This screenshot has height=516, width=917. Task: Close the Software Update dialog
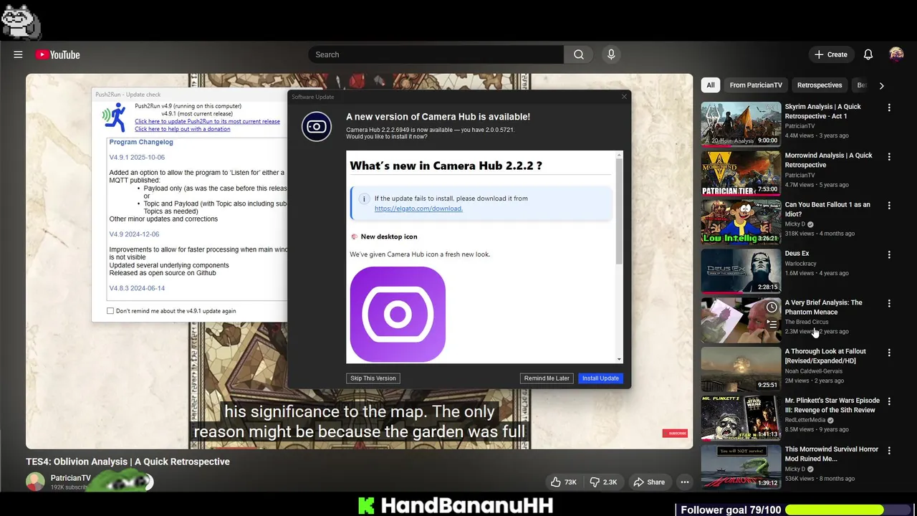coord(624,97)
